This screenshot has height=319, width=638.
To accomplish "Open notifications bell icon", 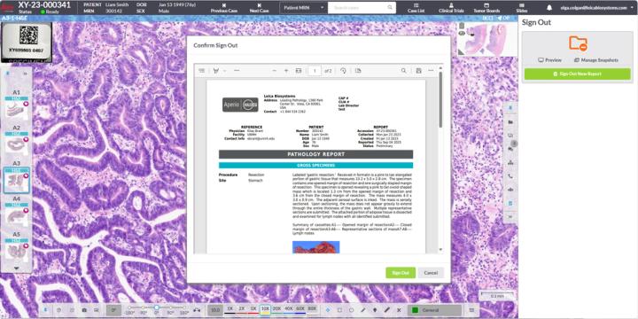I will pos(549,8).
